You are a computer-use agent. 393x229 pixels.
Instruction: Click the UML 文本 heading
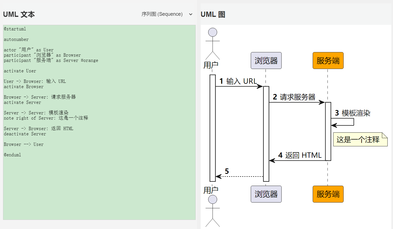point(19,14)
